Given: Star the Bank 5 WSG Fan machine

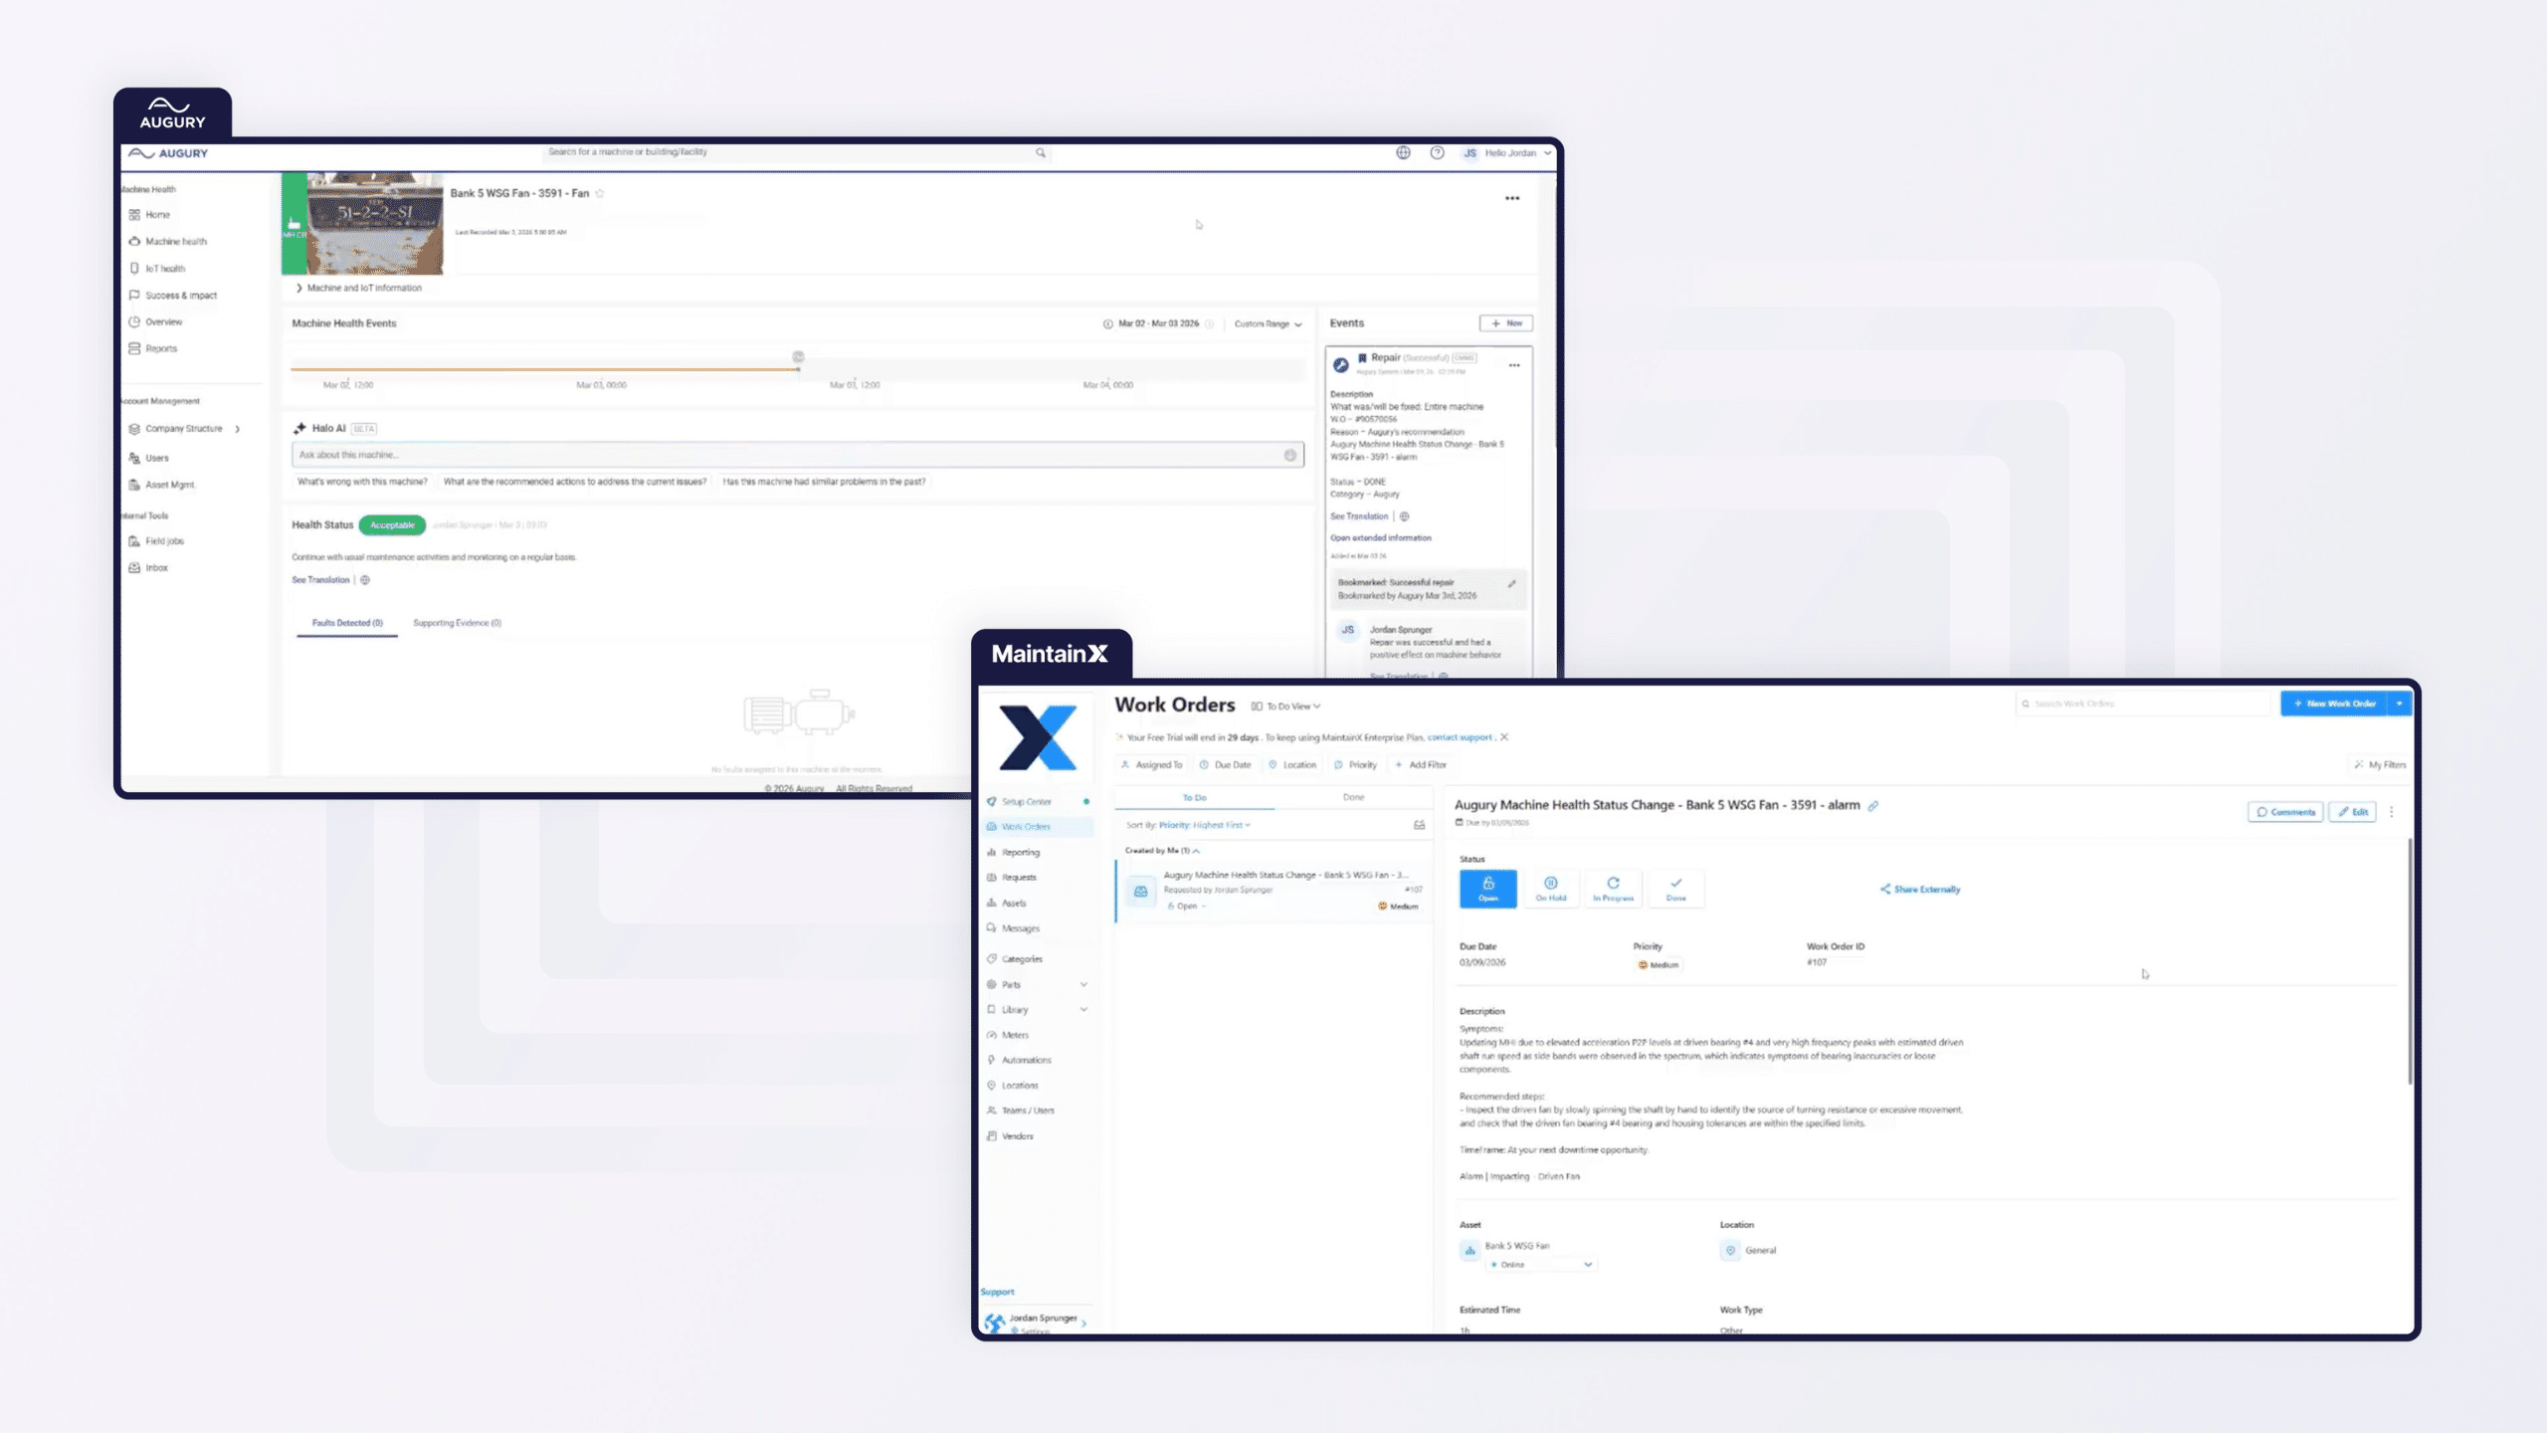Looking at the screenshot, I should 600,194.
